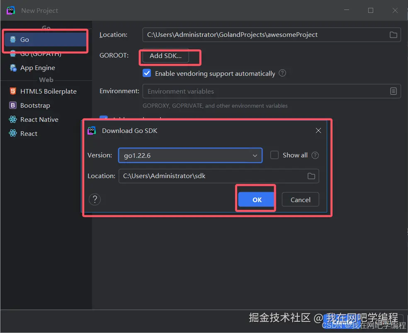Show help for vendoring support
The image size is (408, 333).
pyautogui.click(x=282, y=73)
